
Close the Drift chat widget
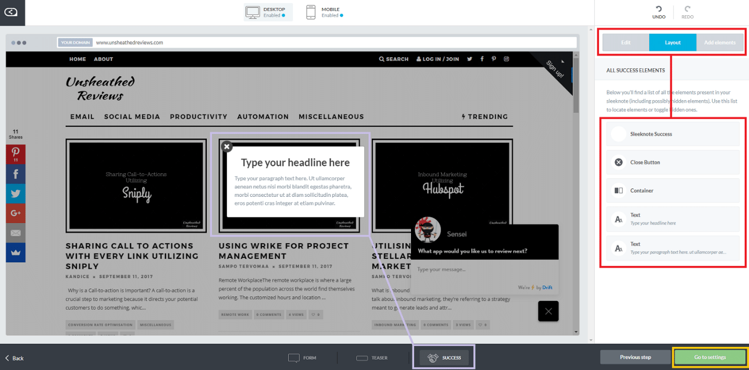pos(548,311)
